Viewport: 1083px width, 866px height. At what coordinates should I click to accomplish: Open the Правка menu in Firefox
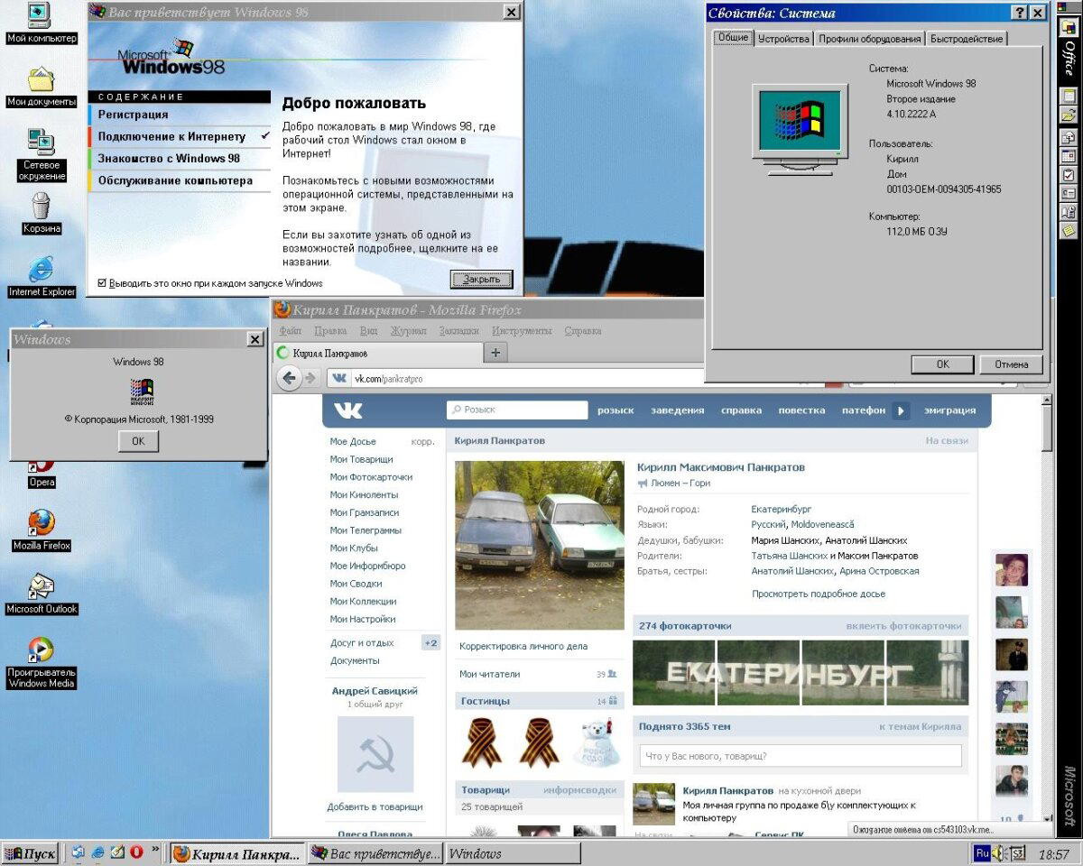[x=330, y=331]
